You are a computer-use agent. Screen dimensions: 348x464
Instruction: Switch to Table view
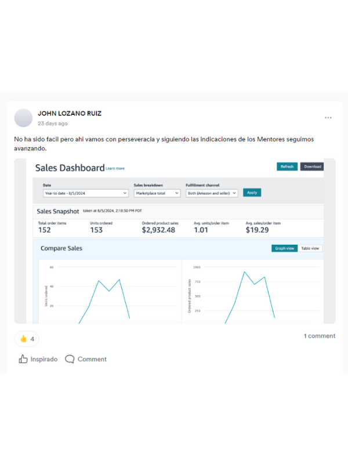point(310,248)
